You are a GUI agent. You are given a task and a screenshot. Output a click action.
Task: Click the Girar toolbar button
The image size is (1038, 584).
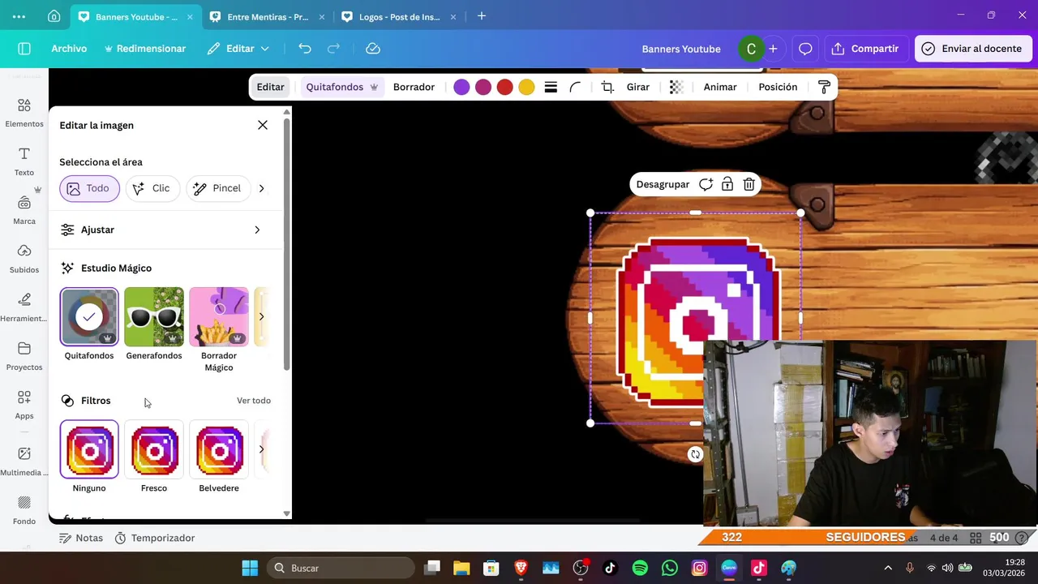(638, 87)
